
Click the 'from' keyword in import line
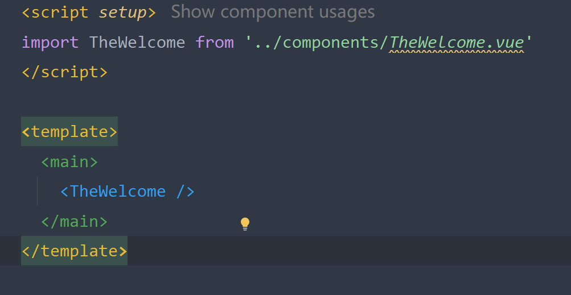(215, 43)
